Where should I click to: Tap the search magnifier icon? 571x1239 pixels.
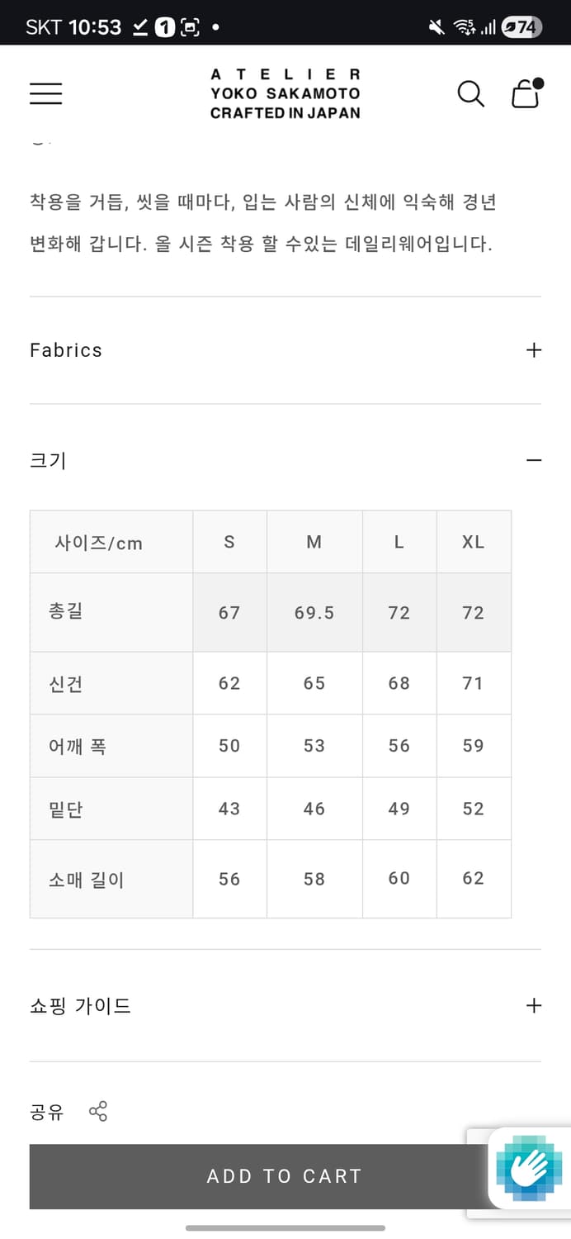point(470,94)
